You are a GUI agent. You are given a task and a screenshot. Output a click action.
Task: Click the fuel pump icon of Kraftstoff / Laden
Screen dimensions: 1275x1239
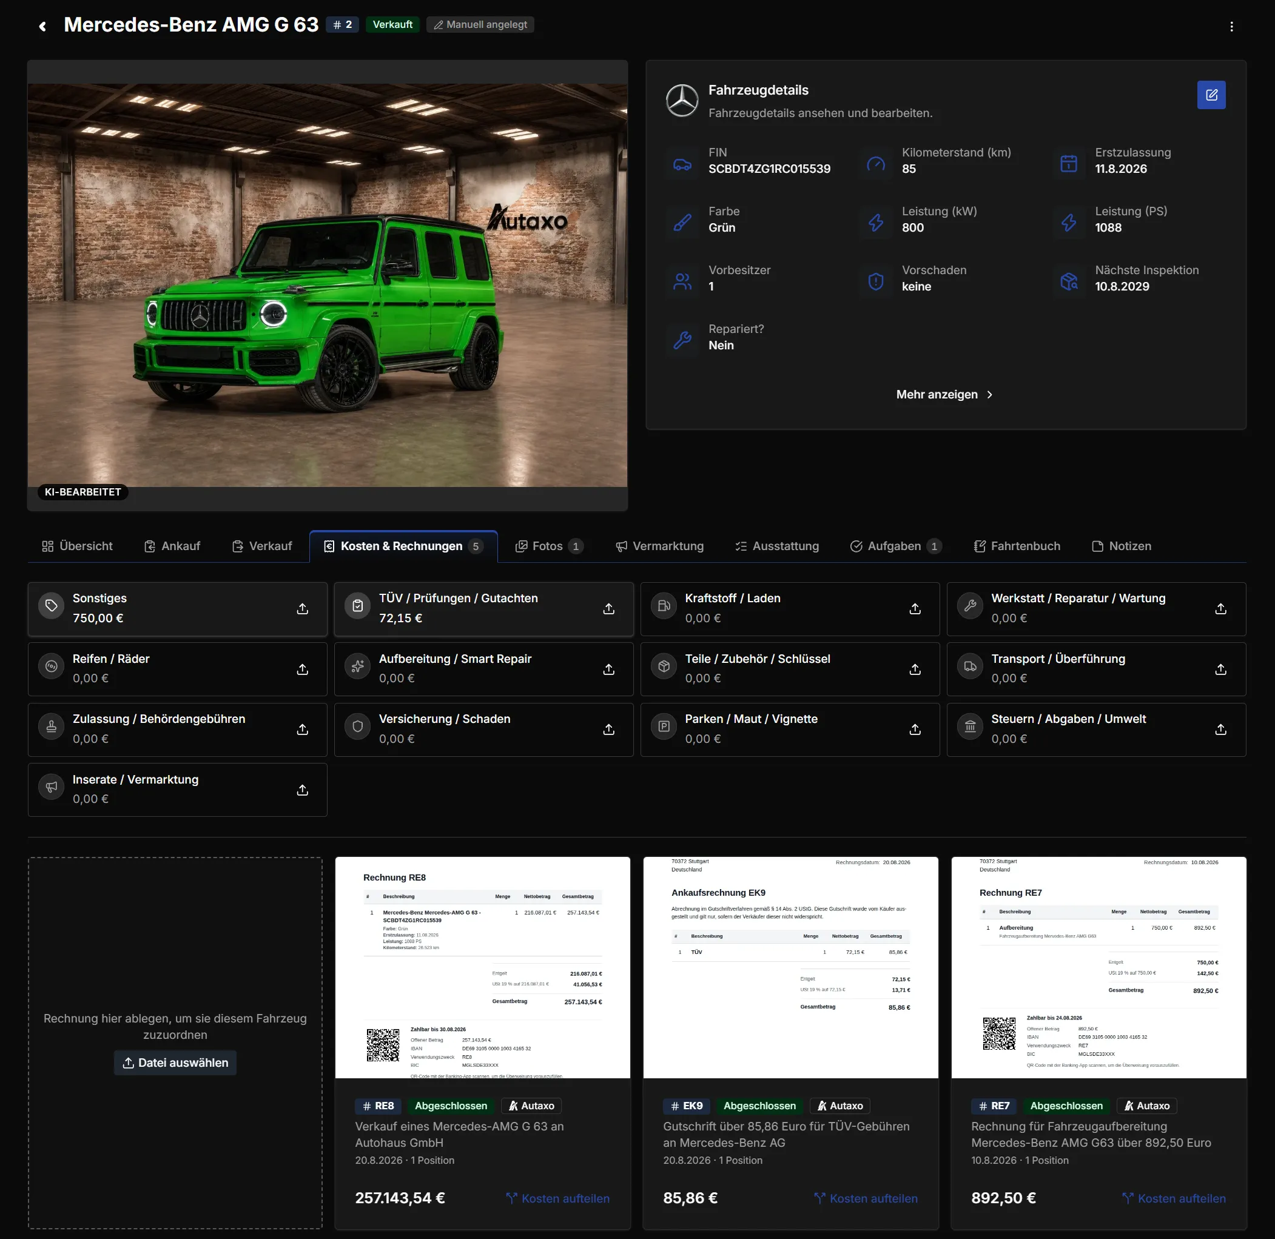click(664, 606)
